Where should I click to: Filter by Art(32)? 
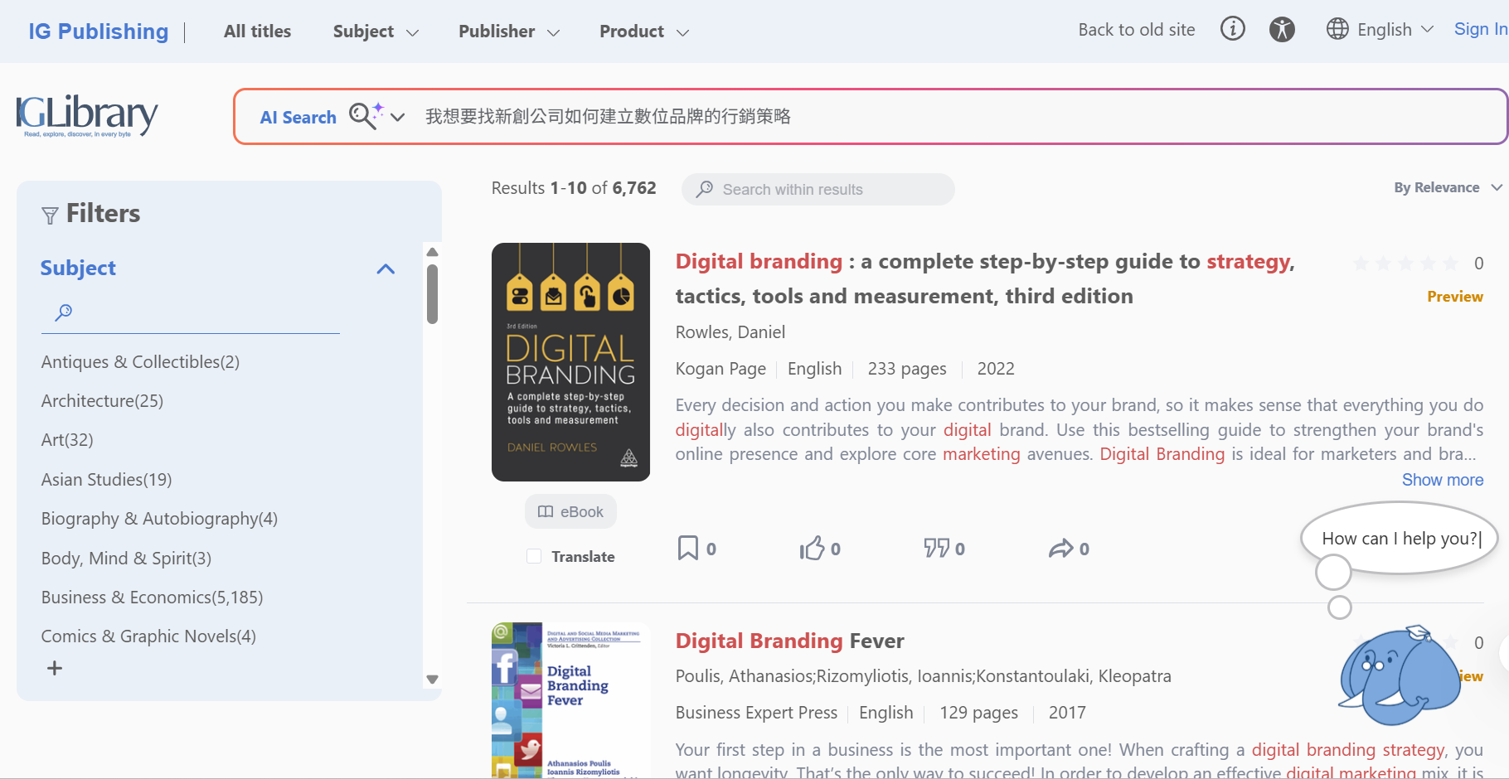67,439
